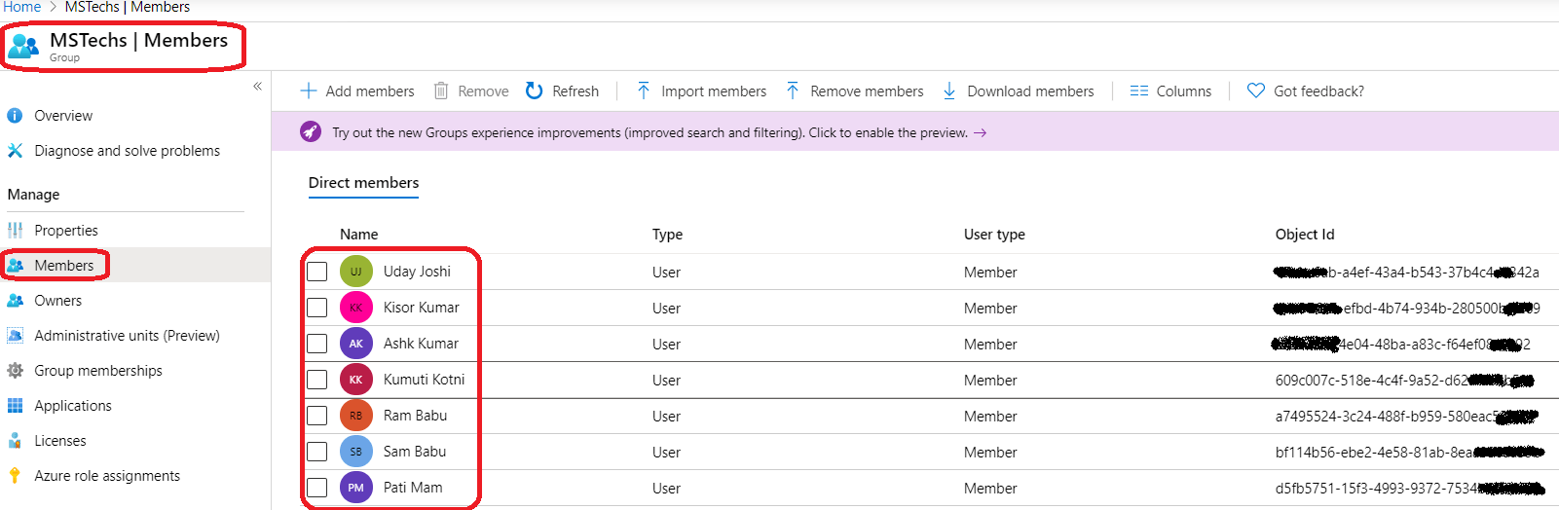Open the Owners menu item
The image size is (1559, 510).
click(x=57, y=301)
